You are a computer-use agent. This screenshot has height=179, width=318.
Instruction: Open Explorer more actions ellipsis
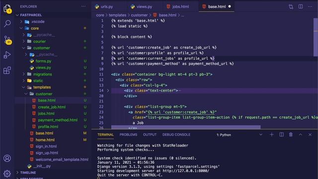pos(83,6)
